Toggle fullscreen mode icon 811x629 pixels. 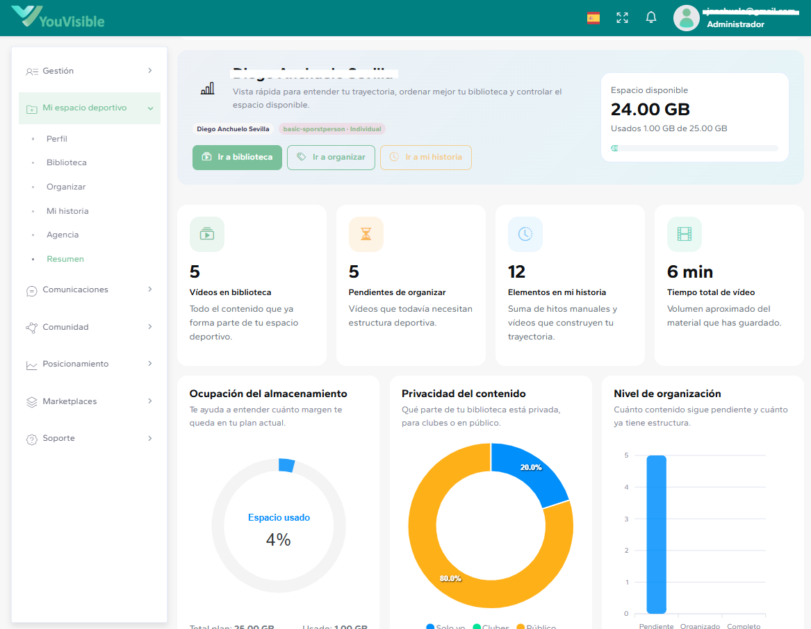pyautogui.click(x=622, y=18)
